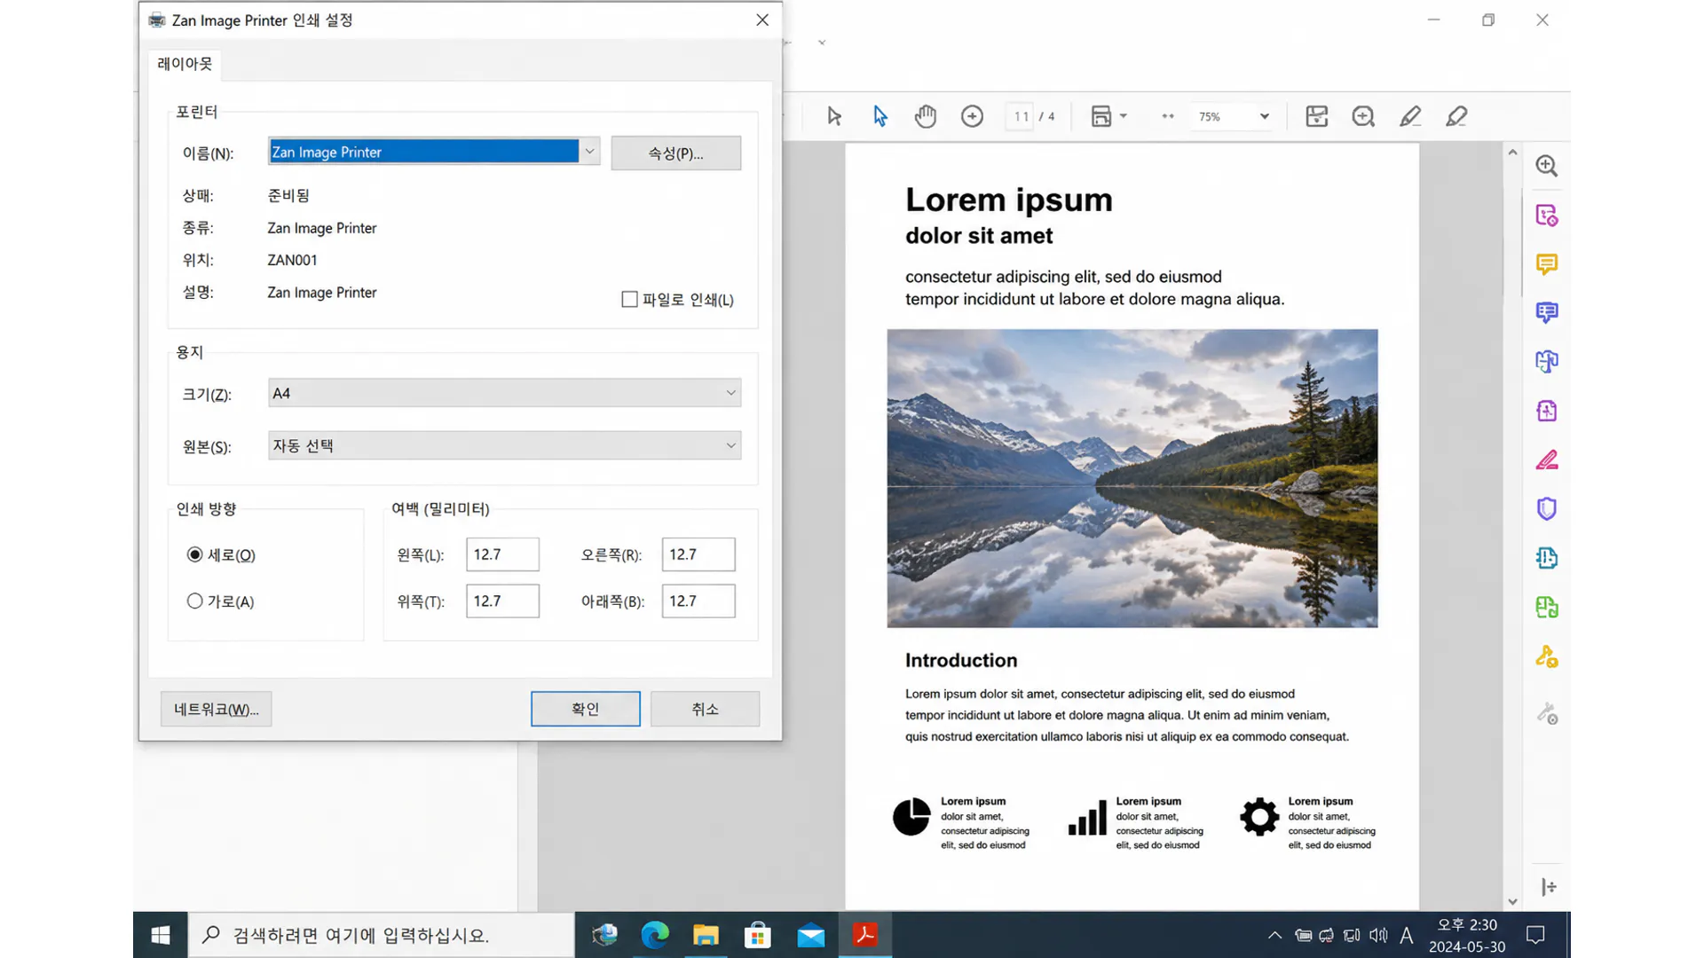Select the highlighter pen tool
Viewport: 1704px width, 958px height.
coord(1455,116)
